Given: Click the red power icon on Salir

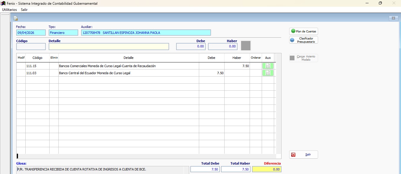Looking at the screenshot, I should click(x=293, y=155).
